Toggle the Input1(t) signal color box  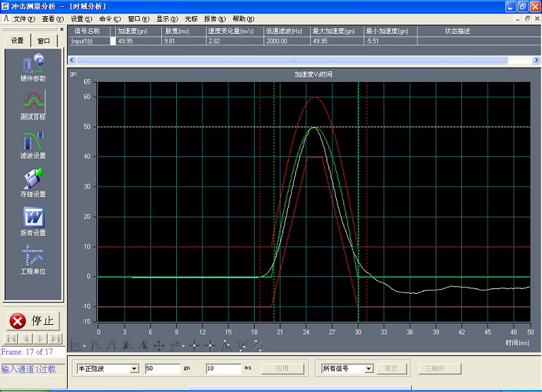click(113, 41)
